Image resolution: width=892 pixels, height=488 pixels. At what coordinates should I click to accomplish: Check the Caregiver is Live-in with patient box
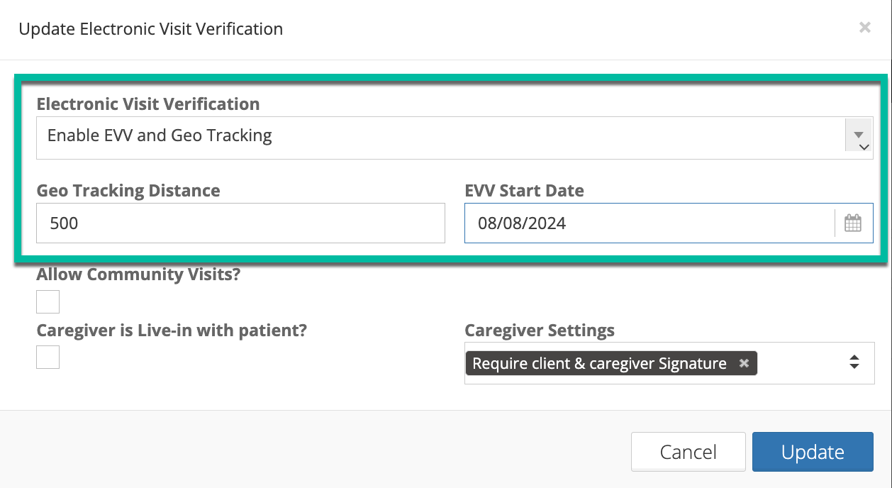tap(47, 356)
